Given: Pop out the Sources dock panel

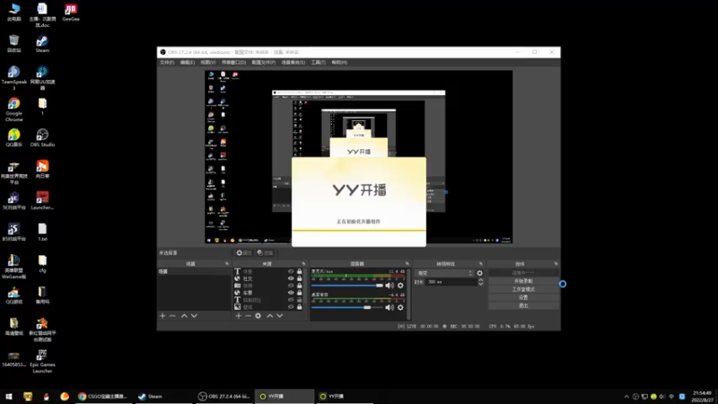Looking at the screenshot, I should point(303,264).
